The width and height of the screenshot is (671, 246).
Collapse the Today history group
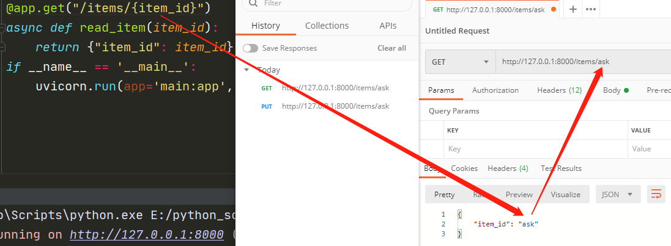tap(247, 70)
